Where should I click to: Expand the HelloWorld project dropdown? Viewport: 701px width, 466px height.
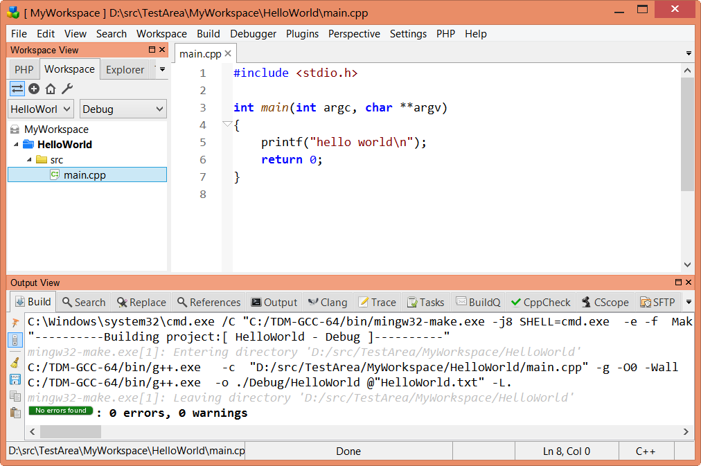(x=40, y=109)
